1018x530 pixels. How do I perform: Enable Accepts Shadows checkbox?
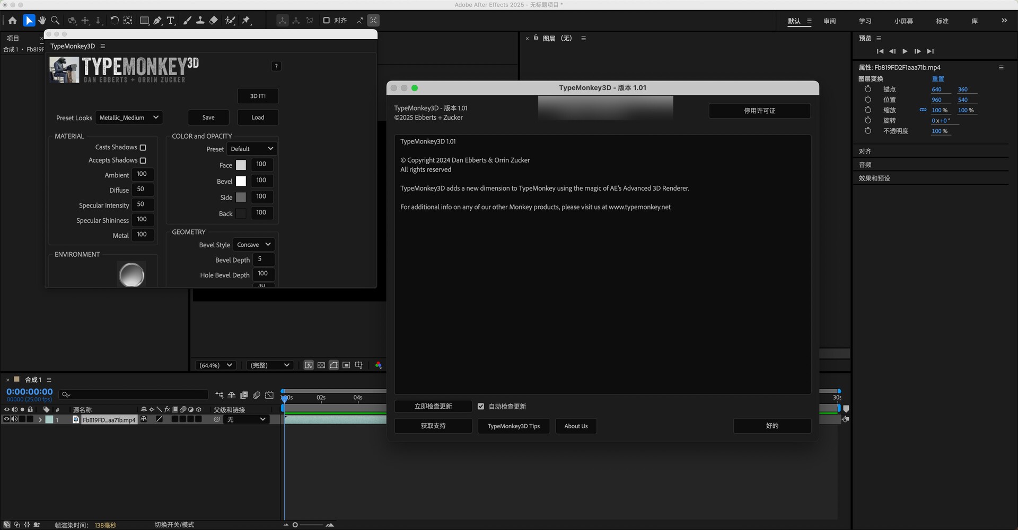[143, 160]
